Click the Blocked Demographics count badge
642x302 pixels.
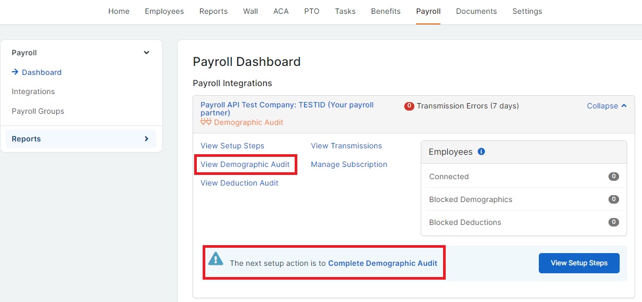pyautogui.click(x=614, y=199)
